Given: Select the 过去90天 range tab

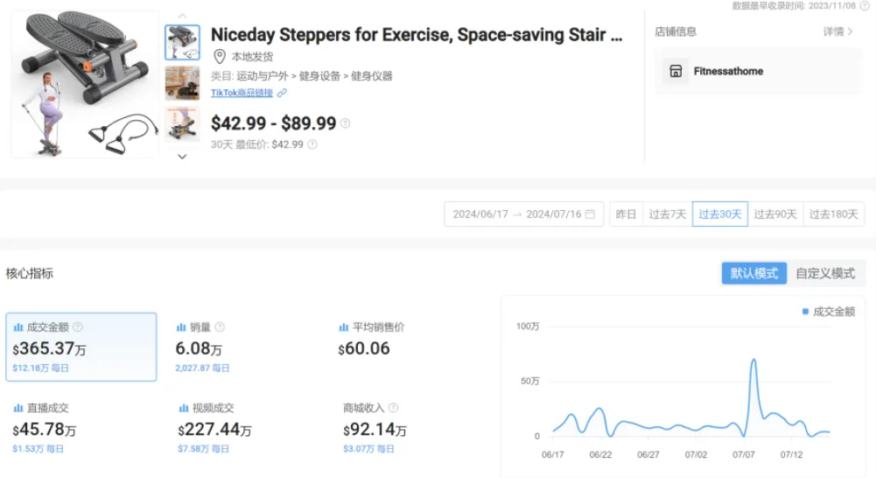Looking at the screenshot, I should click(x=775, y=214).
